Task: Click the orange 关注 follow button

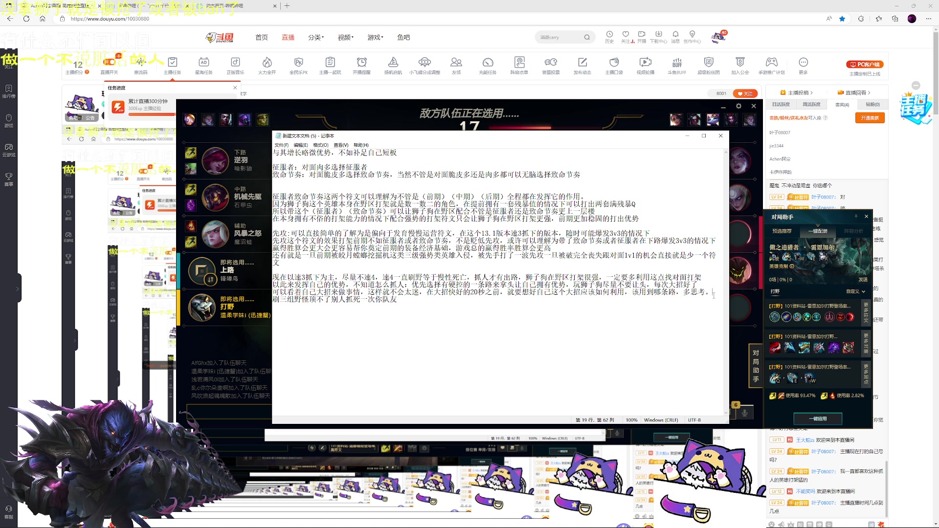Action: click(x=745, y=93)
